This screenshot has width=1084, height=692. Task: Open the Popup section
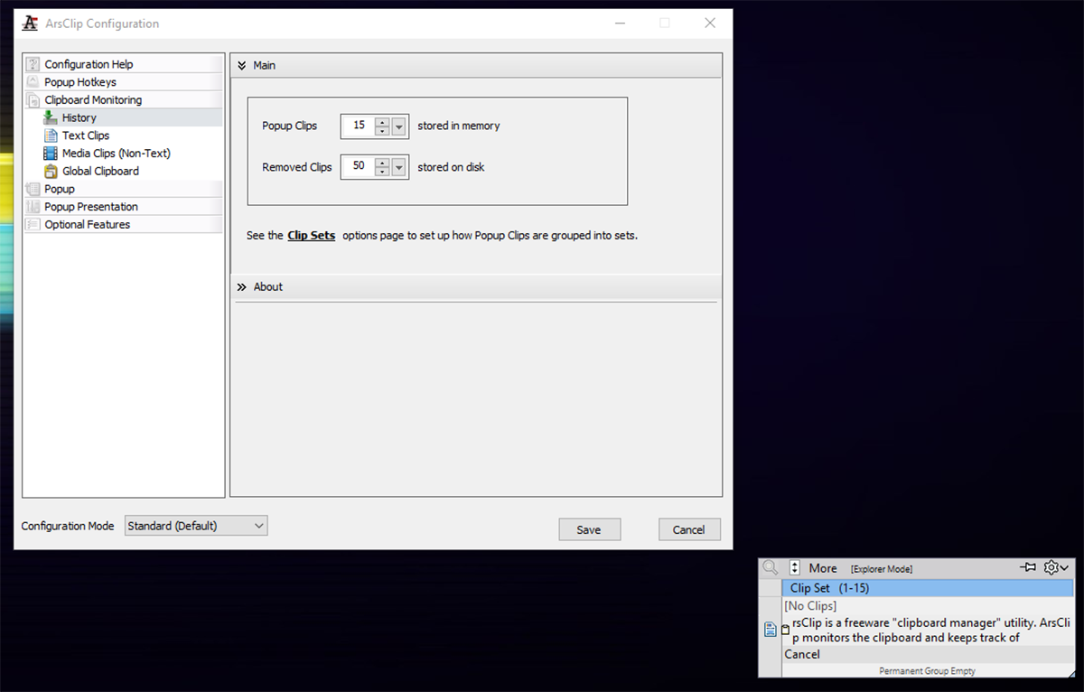coord(123,189)
